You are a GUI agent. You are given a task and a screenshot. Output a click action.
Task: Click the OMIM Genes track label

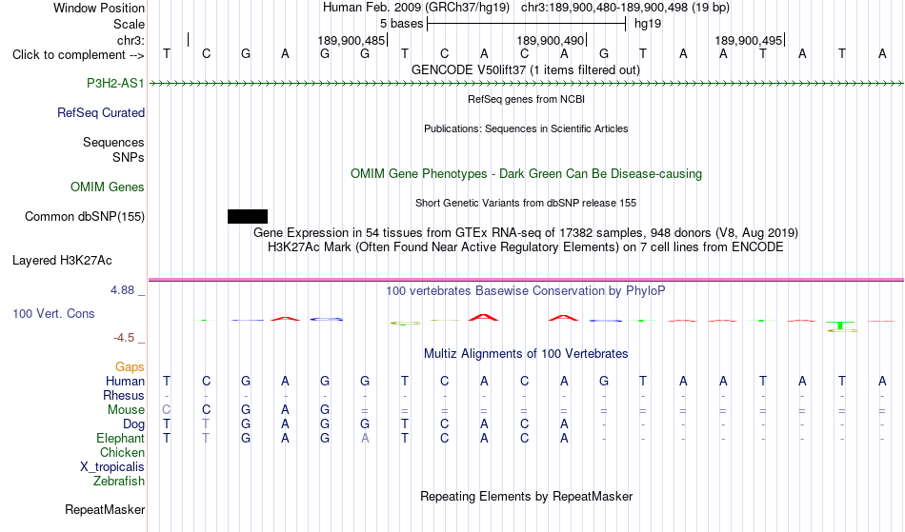coord(108,187)
